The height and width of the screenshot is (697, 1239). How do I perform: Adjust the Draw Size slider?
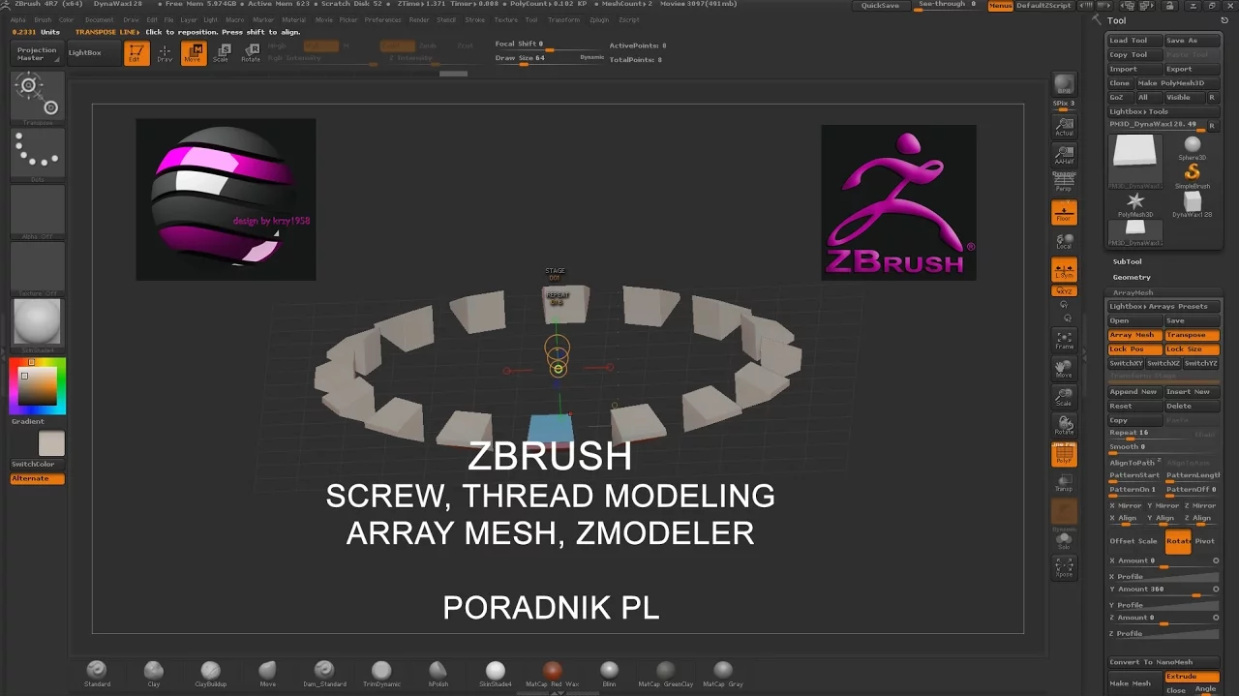tap(550, 58)
